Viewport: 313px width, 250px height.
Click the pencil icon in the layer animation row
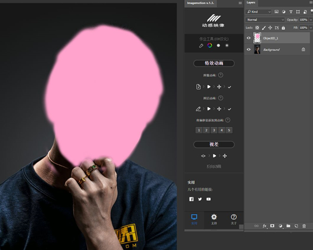click(x=198, y=109)
